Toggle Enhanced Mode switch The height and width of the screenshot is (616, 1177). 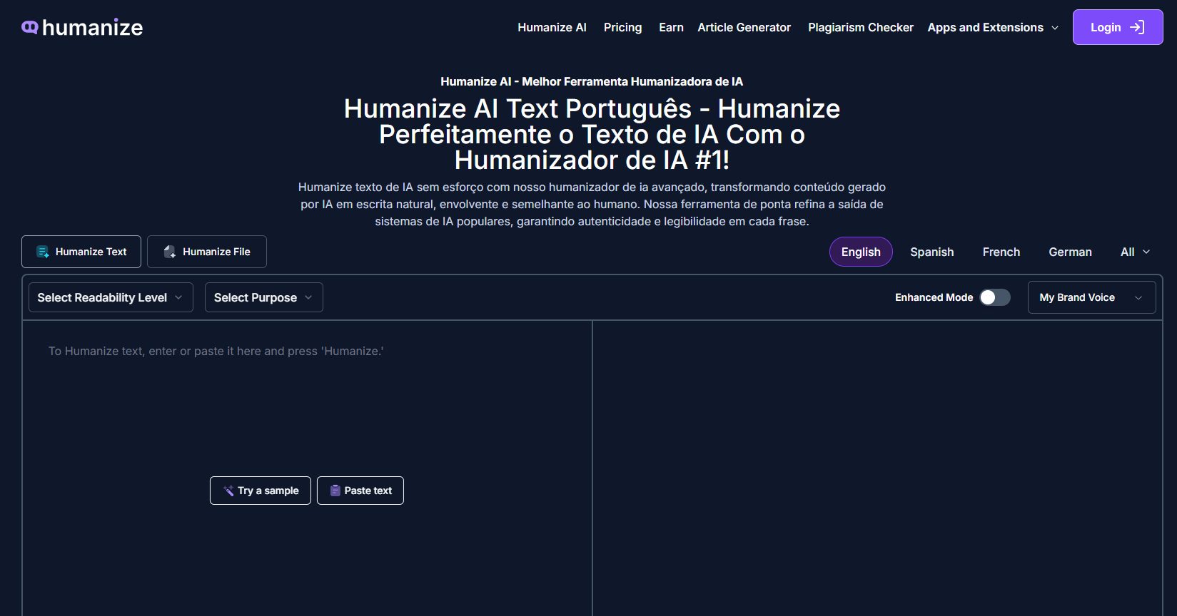point(995,297)
